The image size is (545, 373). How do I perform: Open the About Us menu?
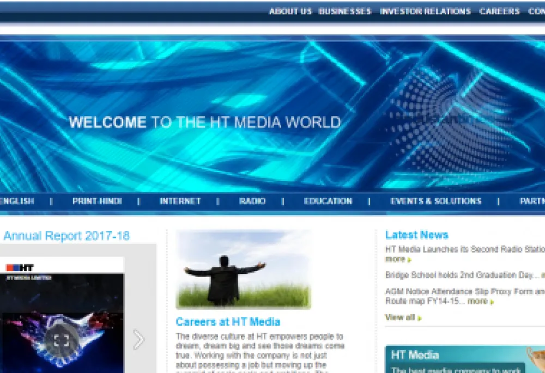[290, 11]
